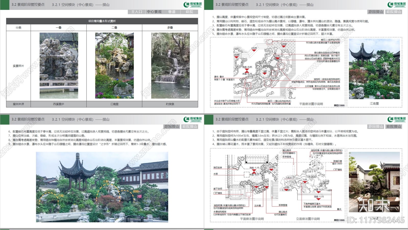Click the 多叠 column header
The height and width of the screenshot is (230, 408).
pyautogui.click(x=170, y=27)
